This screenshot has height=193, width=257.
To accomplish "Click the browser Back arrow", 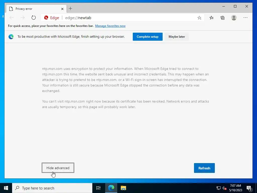I will click(x=12, y=18).
